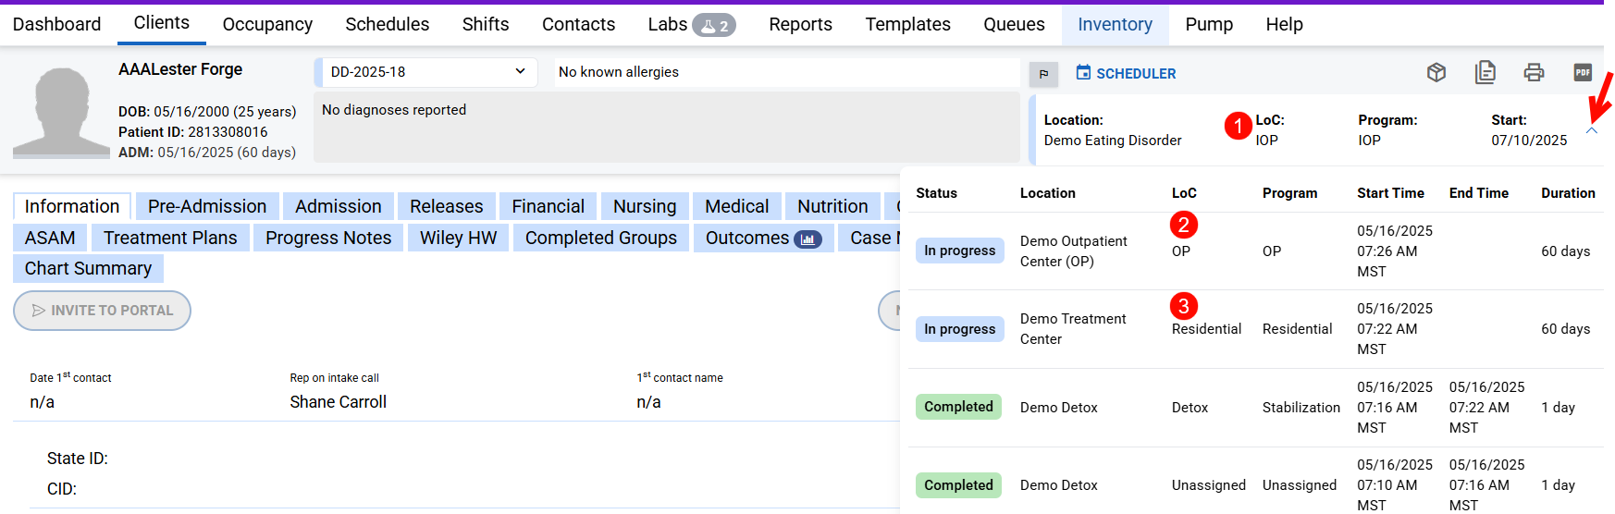Open the Inventory menu

click(1115, 24)
